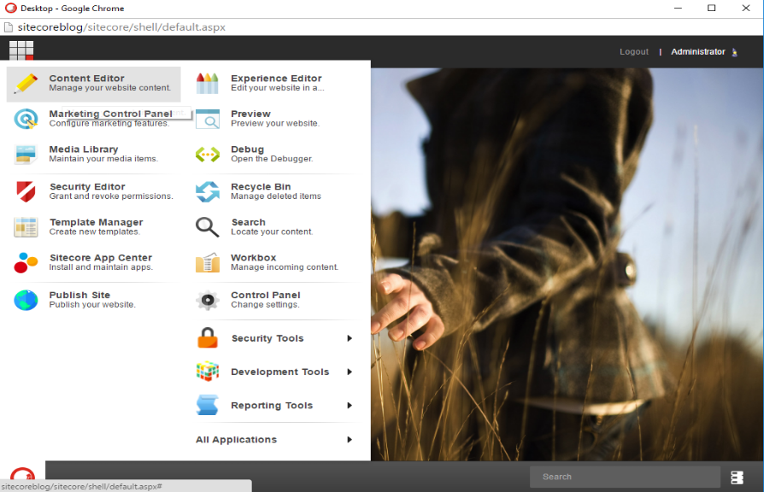Click the Administrator user name
764x492 pixels.
(697, 51)
